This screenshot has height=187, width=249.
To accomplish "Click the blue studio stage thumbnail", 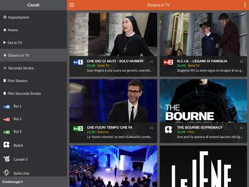I will (113, 166).
